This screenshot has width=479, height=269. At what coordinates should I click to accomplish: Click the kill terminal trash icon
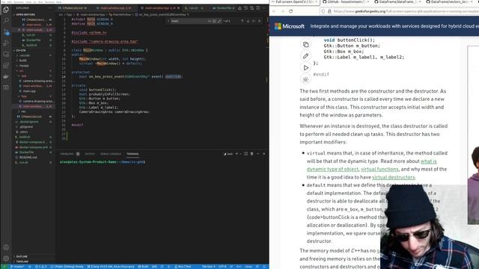click(x=251, y=154)
